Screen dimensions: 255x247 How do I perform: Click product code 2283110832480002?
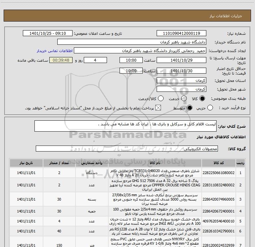point(219,185)
